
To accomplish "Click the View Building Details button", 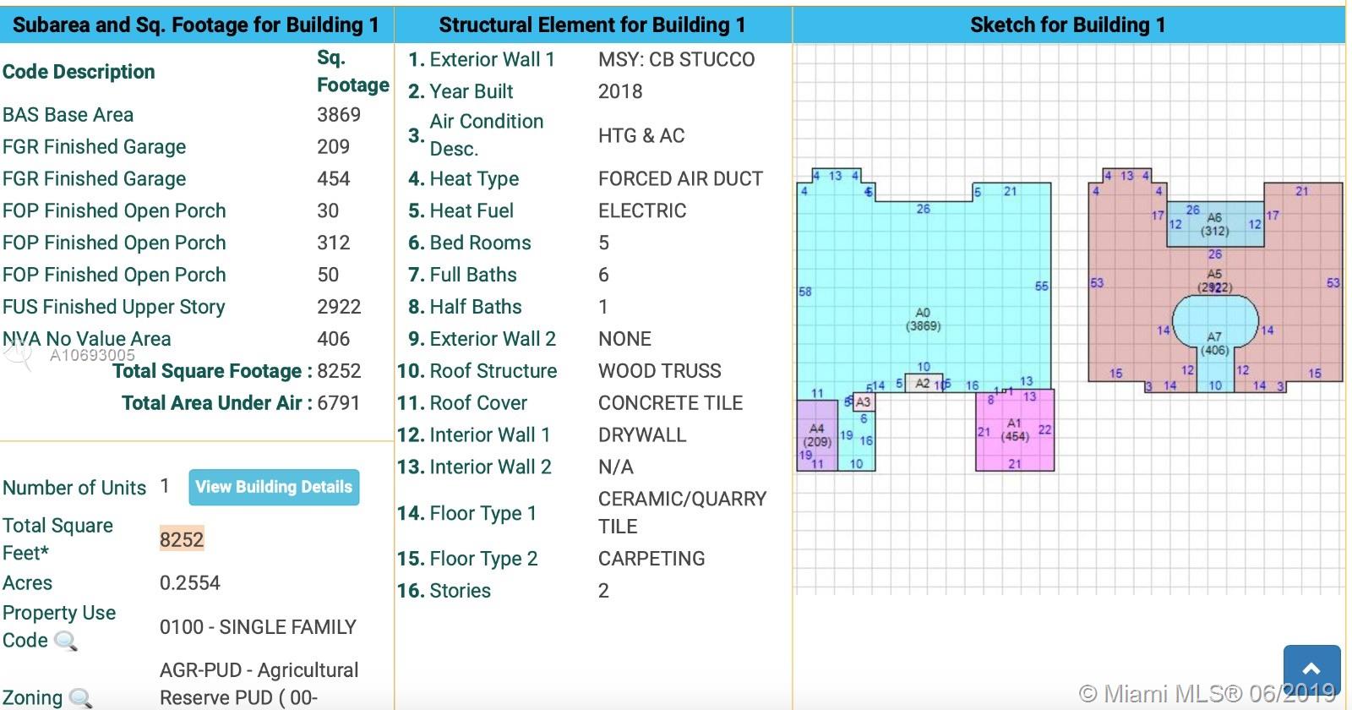I will 274,487.
